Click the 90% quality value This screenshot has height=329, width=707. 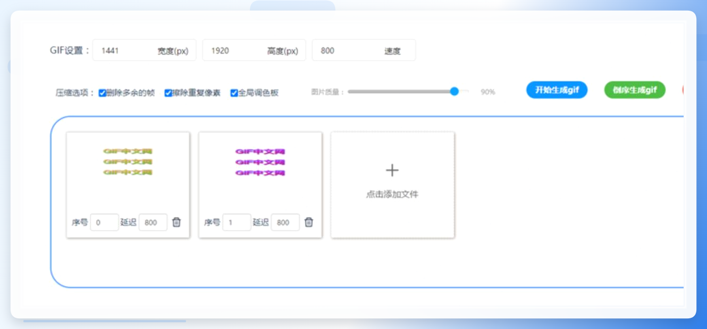[x=488, y=92]
